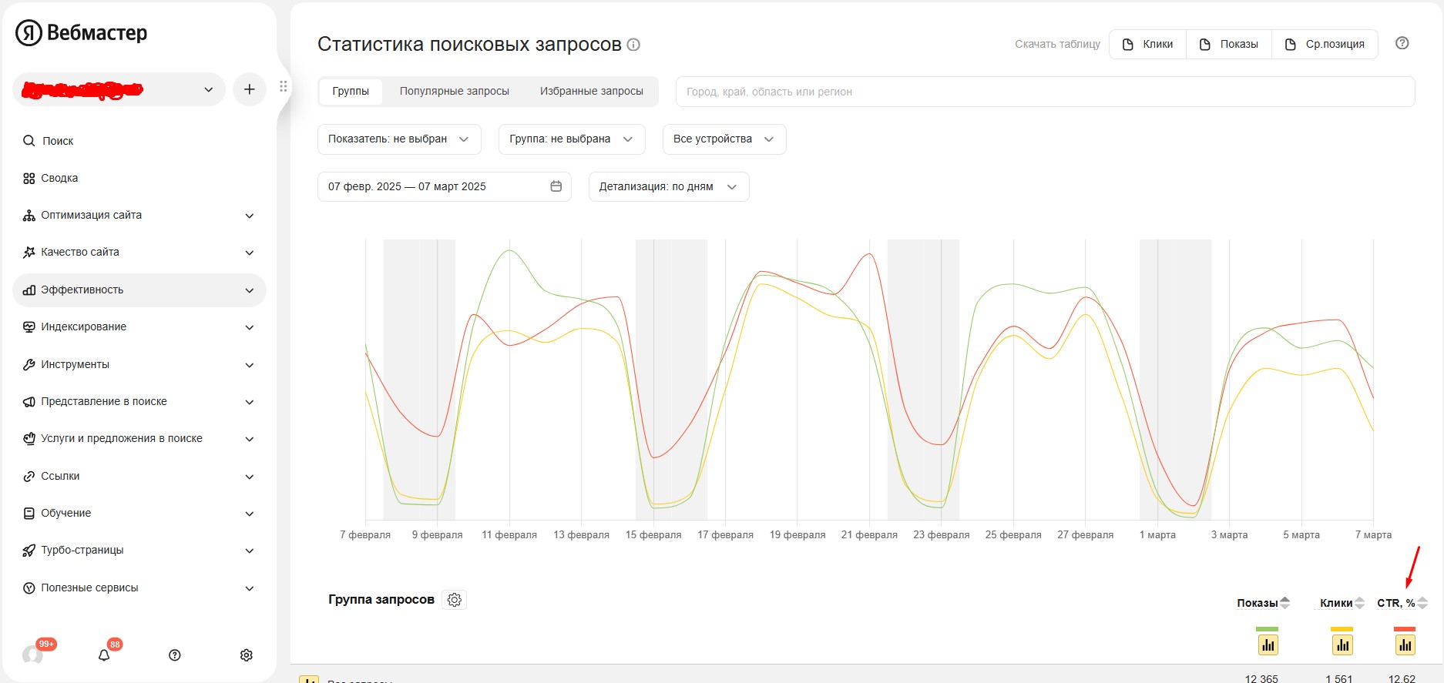Click info icon beside page title
This screenshot has height=683, width=1444.
pos(633,45)
